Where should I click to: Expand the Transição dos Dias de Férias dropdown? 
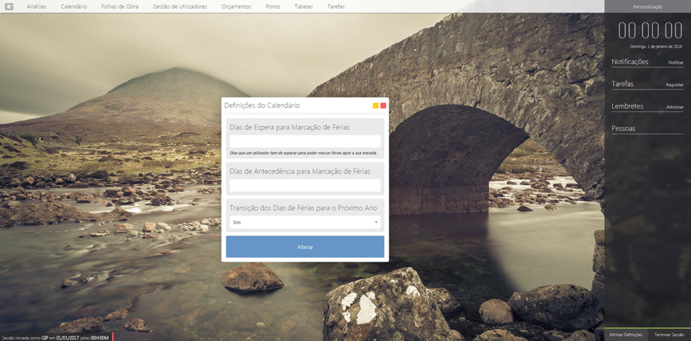(x=304, y=222)
